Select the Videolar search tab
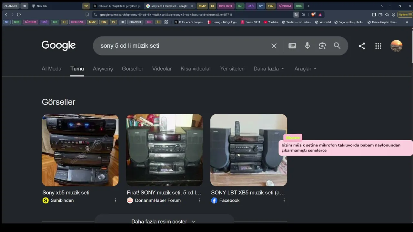Screen dimensions: 413x232 pyautogui.click(x=162, y=69)
